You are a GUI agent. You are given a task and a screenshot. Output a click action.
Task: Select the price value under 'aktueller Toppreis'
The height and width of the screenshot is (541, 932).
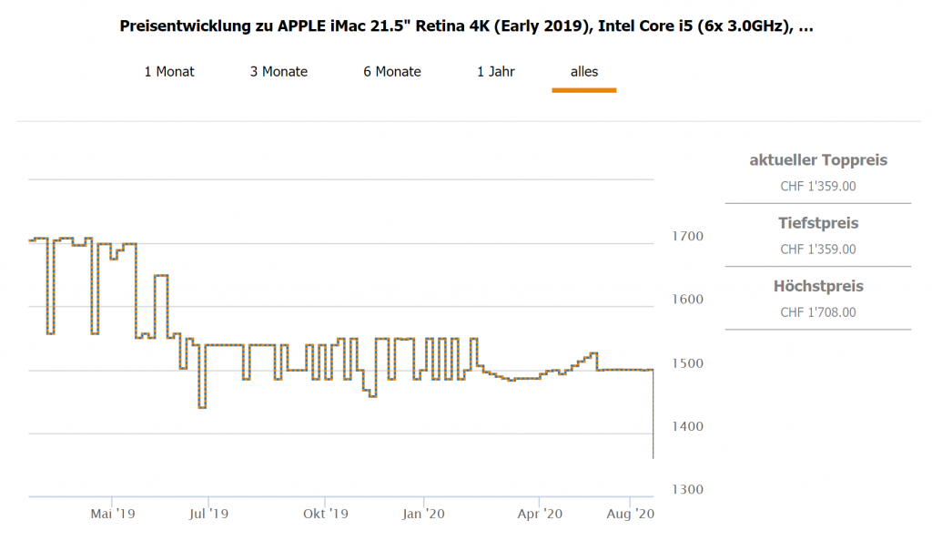pyautogui.click(x=817, y=187)
